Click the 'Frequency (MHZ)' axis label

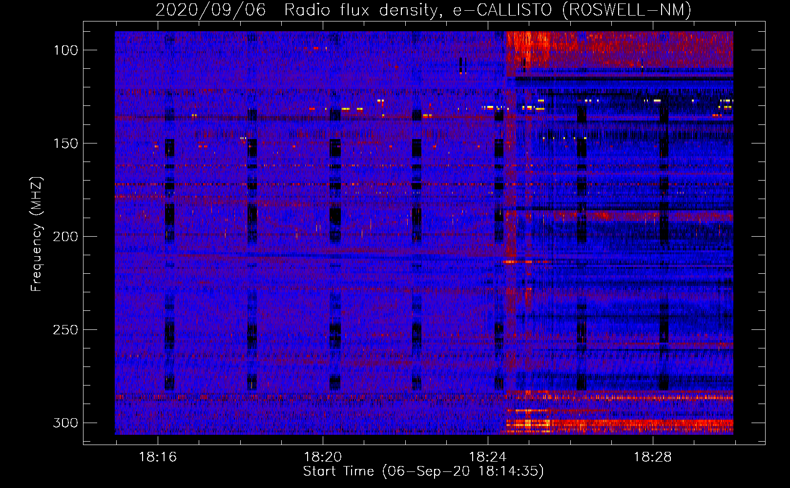tap(37, 234)
